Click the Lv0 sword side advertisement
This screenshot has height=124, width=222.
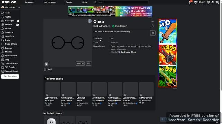168,53
